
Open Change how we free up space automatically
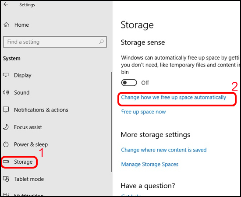tap(174, 98)
